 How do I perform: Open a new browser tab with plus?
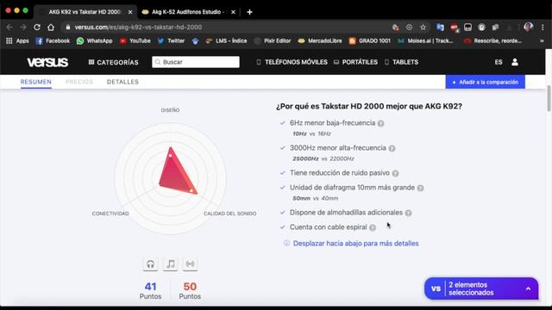pos(249,12)
